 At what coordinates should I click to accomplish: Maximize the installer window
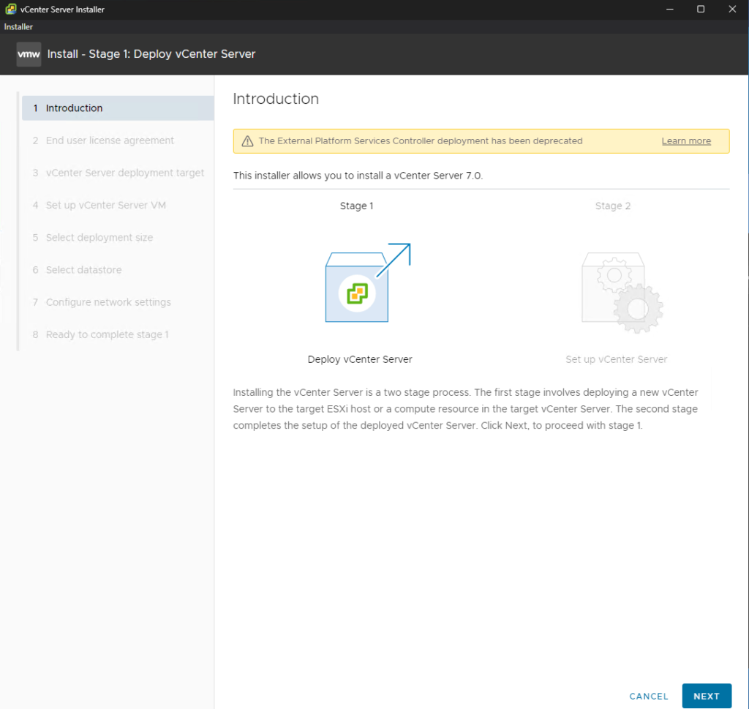tap(700, 9)
